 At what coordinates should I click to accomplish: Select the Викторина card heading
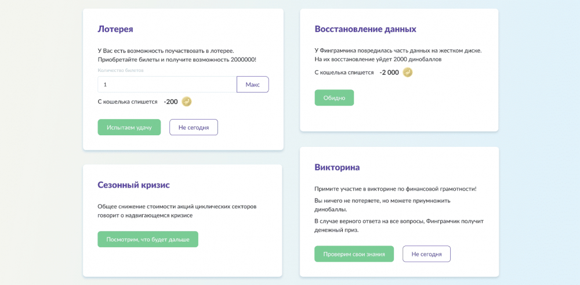click(x=337, y=167)
